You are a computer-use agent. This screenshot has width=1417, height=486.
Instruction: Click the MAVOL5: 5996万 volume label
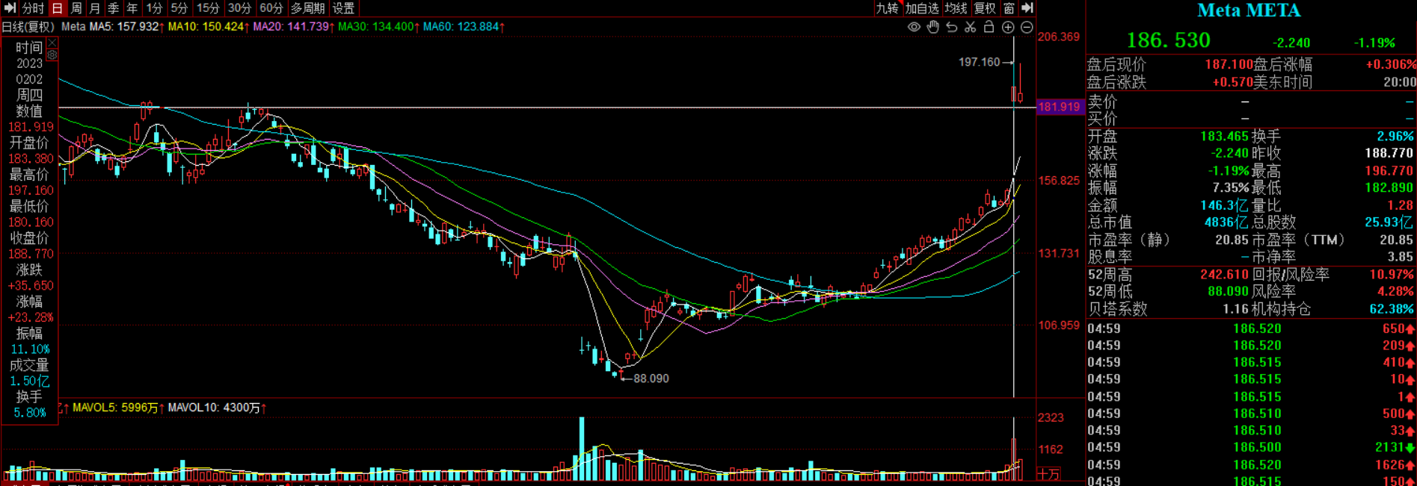[x=118, y=408]
